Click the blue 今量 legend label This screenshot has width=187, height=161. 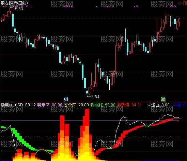click(x=179, y=105)
